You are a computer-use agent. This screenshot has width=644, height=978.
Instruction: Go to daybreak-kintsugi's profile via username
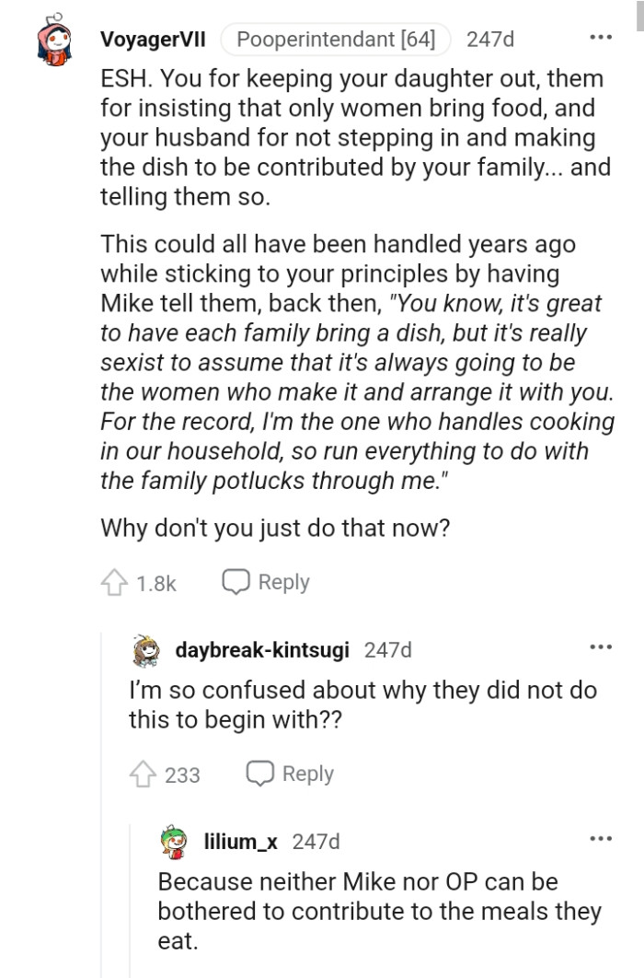coord(261,650)
